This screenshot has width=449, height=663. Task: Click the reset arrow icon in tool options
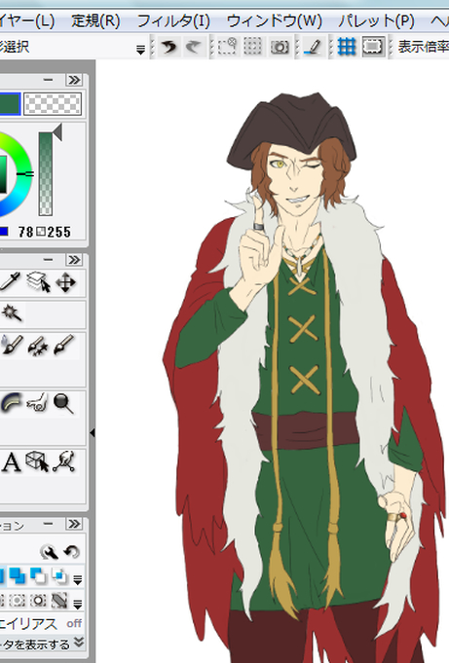point(71,551)
